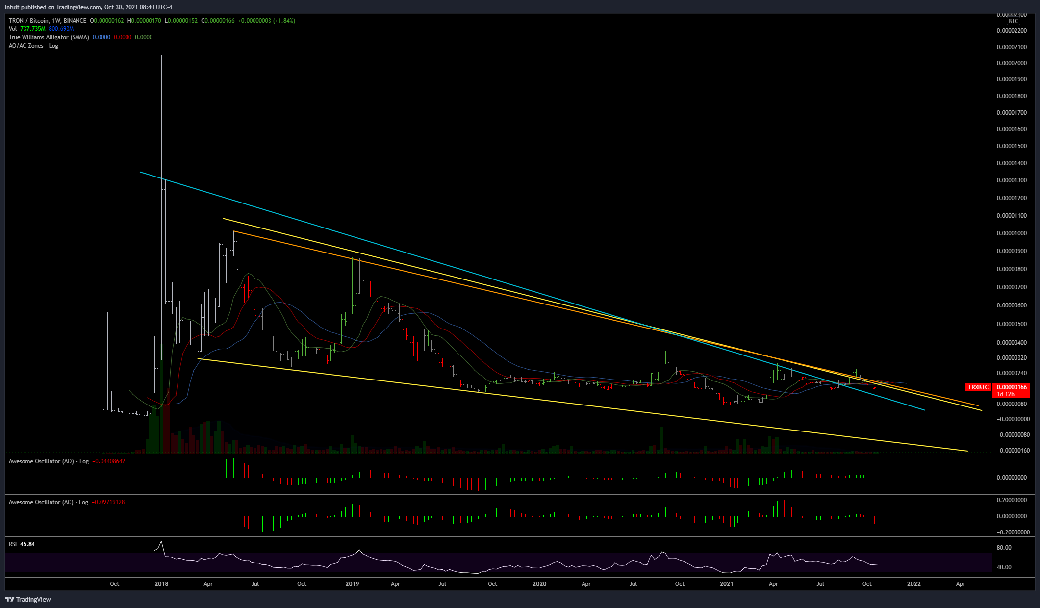Select the Awesome Oscillator (AO) - Log legend
This screenshot has height=608, width=1040.
[49, 461]
